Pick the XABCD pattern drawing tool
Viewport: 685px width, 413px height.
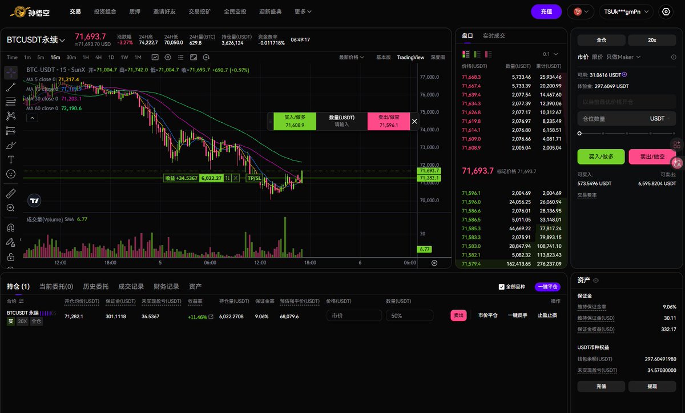click(x=11, y=116)
